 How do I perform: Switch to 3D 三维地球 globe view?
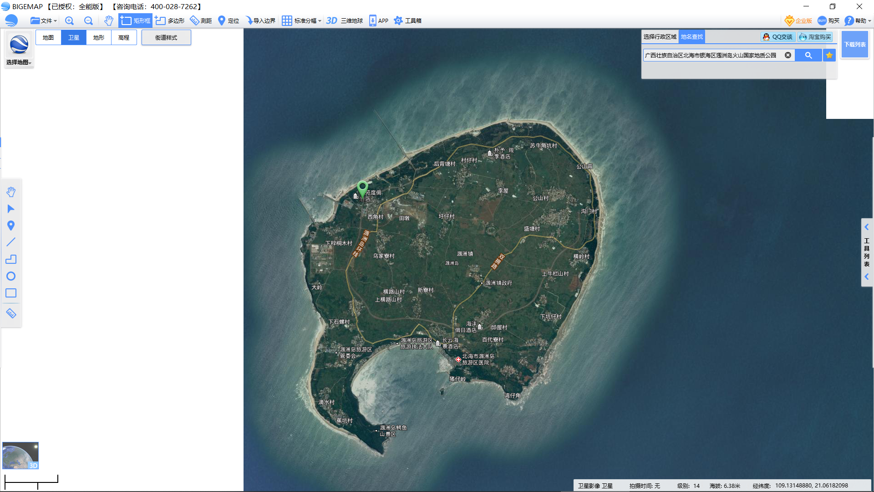point(345,20)
